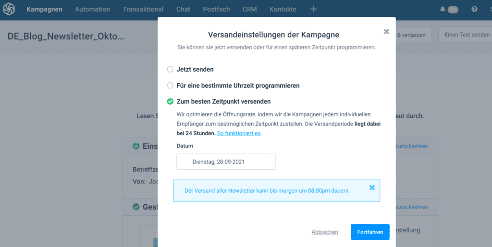Open the Chat section
This screenshot has width=492, height=247.
183,10
